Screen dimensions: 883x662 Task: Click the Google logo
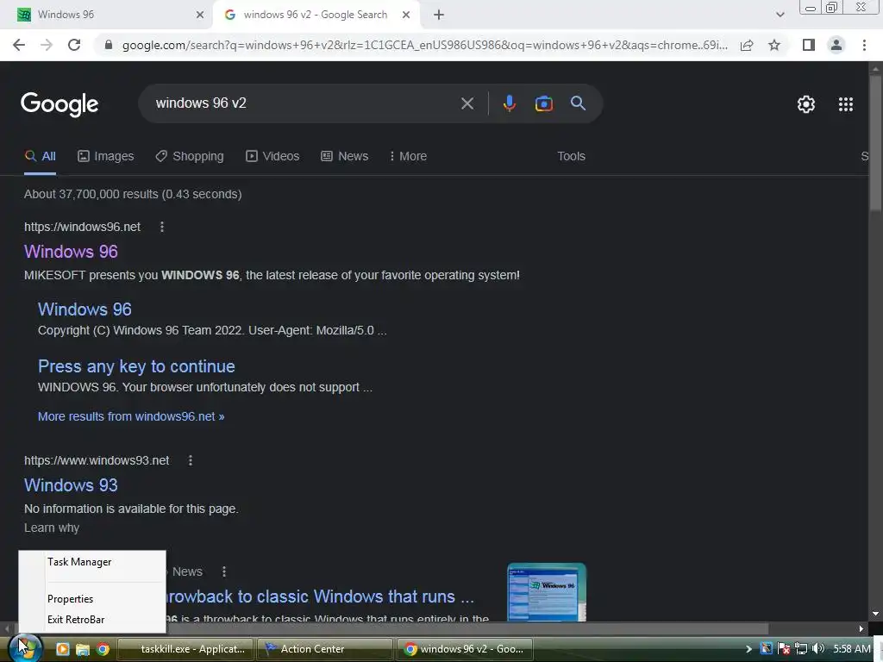[x=59, y=104]
